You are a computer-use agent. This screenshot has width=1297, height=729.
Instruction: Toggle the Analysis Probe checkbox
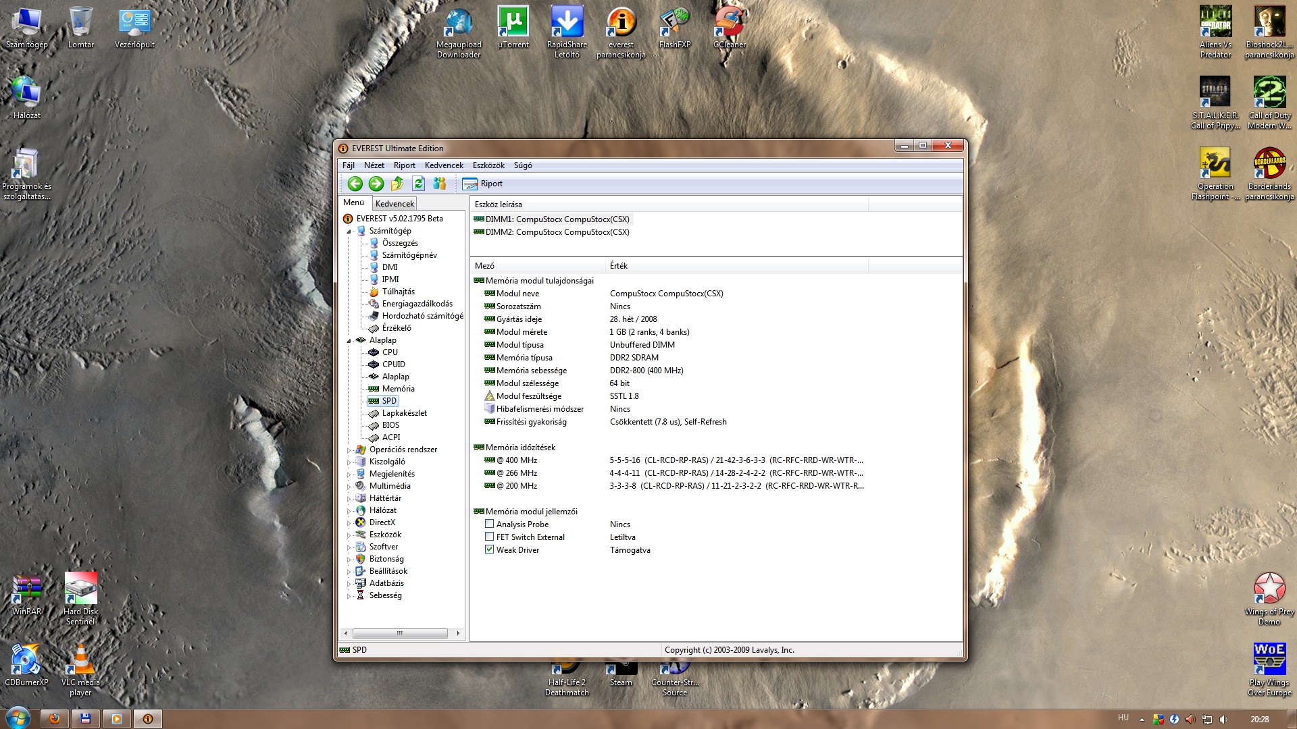[490, 524]
